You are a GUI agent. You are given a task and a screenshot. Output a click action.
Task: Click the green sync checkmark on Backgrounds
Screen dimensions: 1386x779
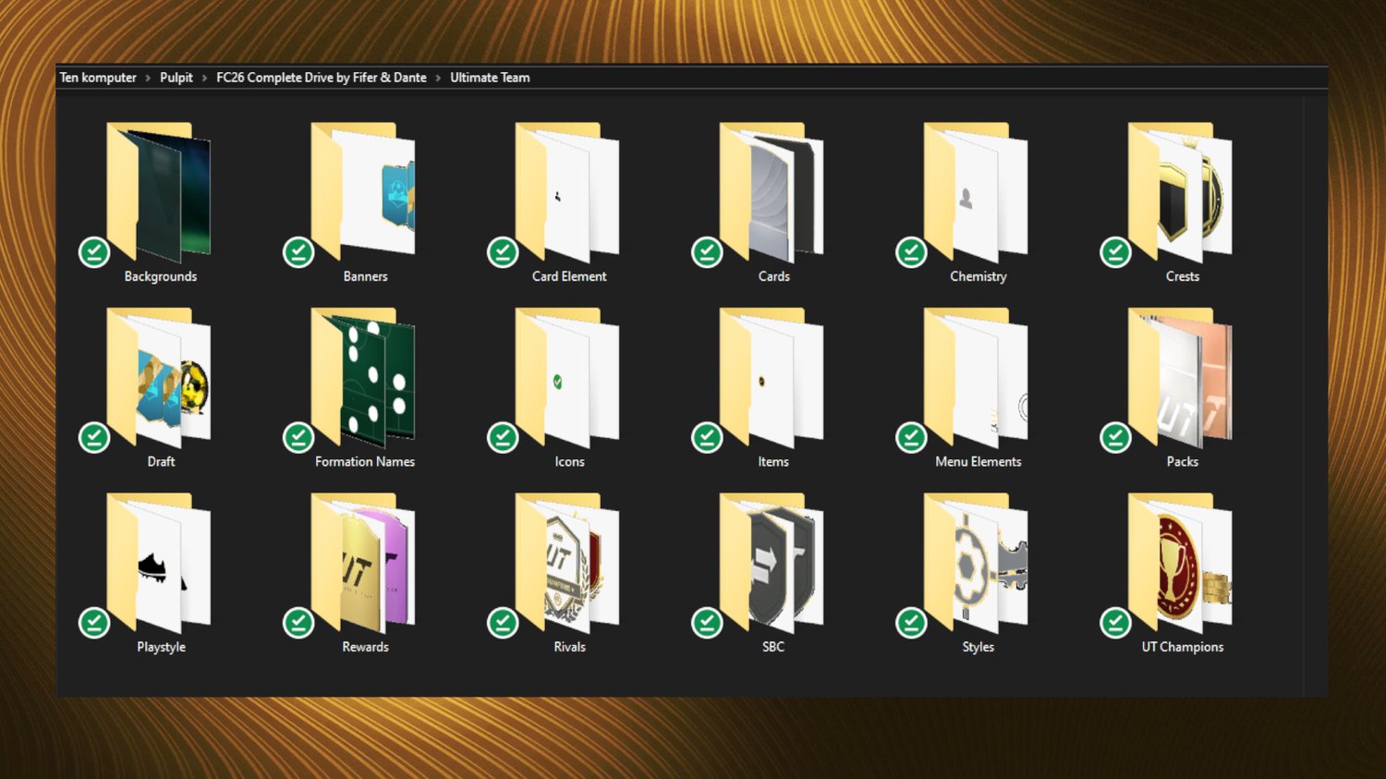coord(94,252)
